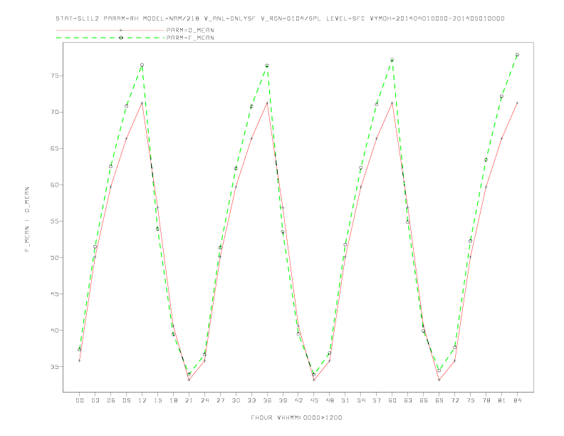Click the x-axis tick label 33

pos(251,400)
